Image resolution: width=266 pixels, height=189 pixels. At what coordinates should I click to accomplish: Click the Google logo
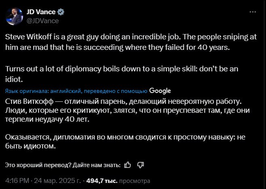point(160,91)
